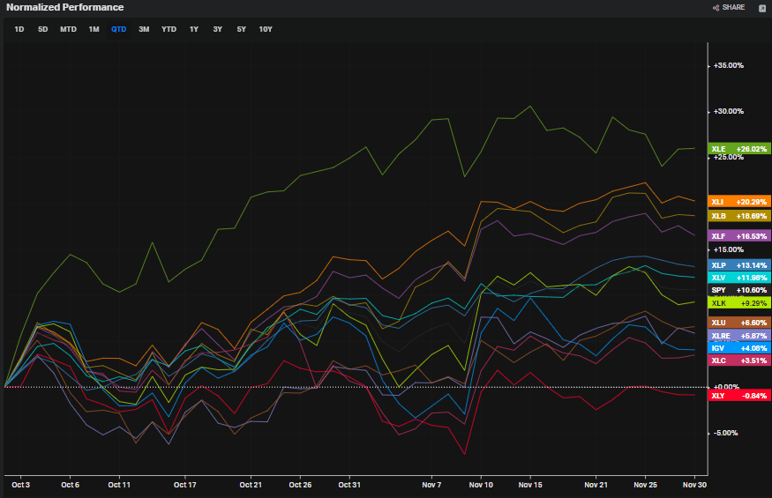This screenshot has width=772, height=498.
Task: Click the lime XLK +9.29% tag
Action: [x=739, y=303]
